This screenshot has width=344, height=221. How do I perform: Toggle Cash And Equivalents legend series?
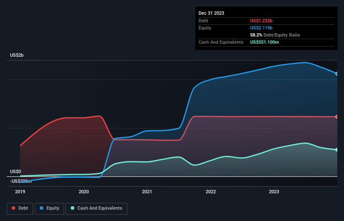pos(96,208)
